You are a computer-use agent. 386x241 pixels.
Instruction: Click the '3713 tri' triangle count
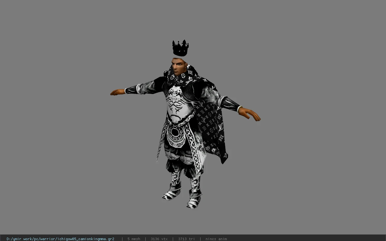coord(186,239)
